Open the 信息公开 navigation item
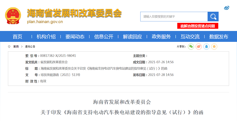This screenshot has height=121, width=237. click(104, 37)
